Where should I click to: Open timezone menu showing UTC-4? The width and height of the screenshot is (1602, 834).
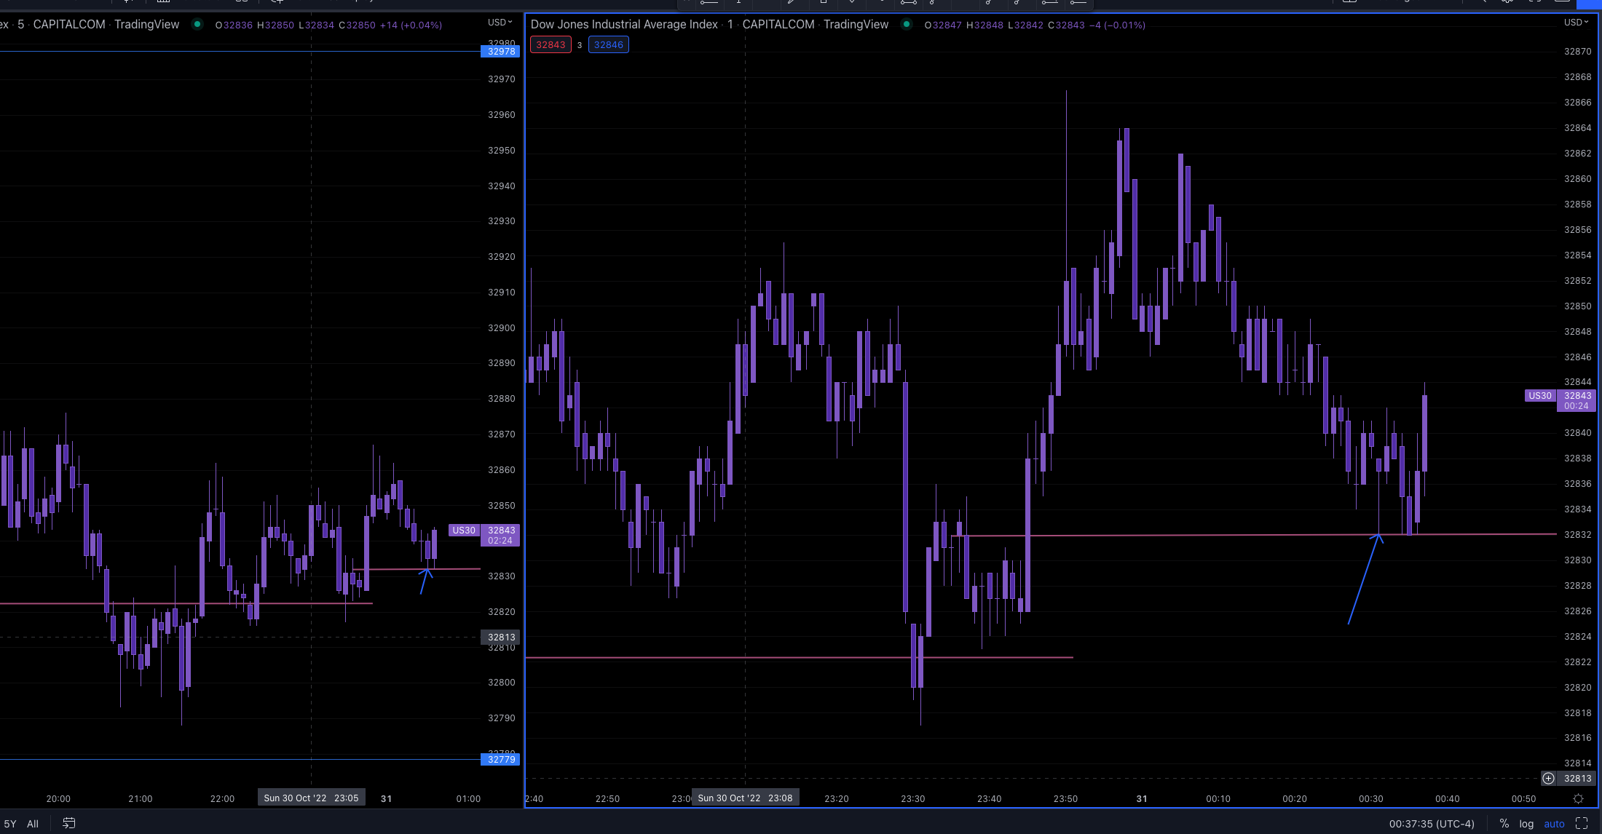(1431, 824)
